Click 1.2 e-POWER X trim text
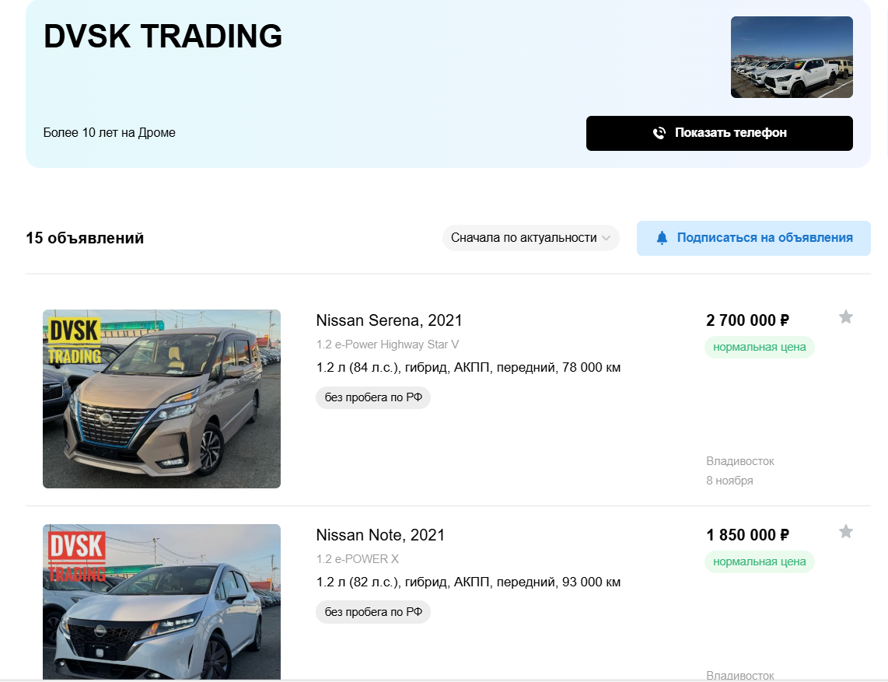This screenshot has height=682, width=888. pos(358,559)
